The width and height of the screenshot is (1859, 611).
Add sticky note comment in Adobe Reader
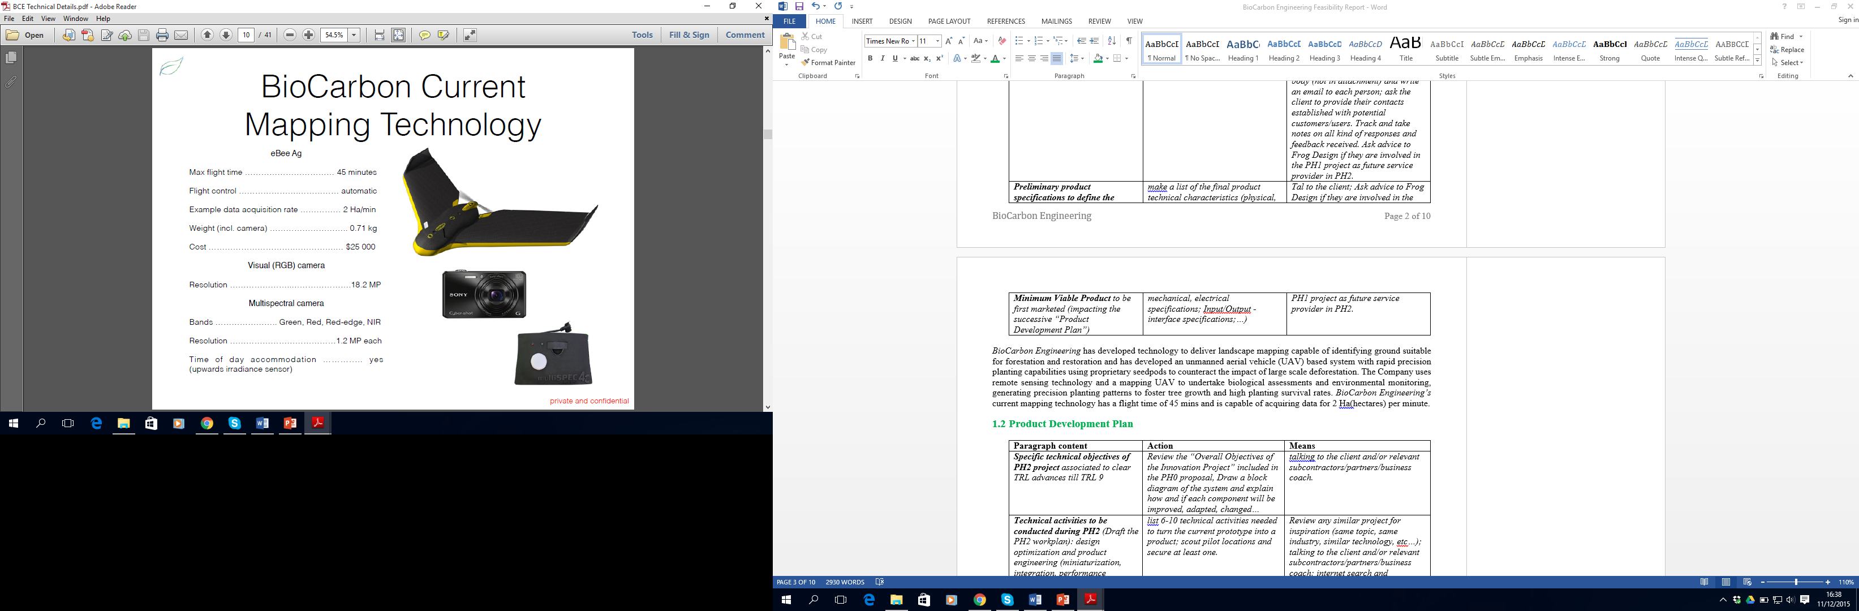click(424, 35)
